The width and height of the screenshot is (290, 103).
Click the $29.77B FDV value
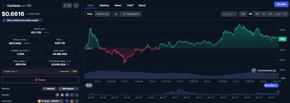click(60, 43)
